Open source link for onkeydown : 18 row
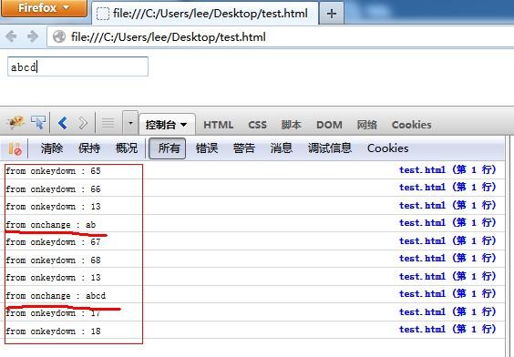The width and height of the screenshot is (514, 357). [x=447, y=329]
